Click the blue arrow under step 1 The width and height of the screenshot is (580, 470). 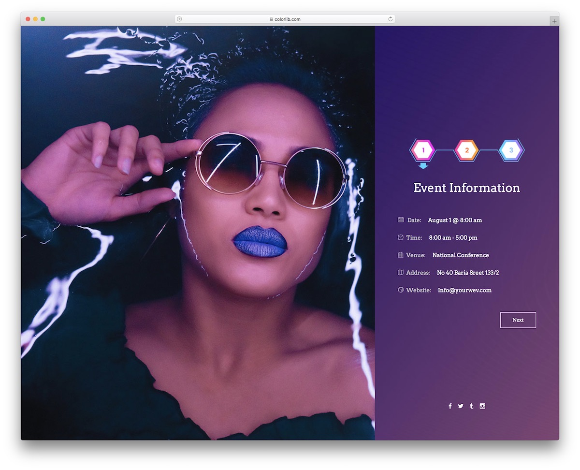click(422, 165)
